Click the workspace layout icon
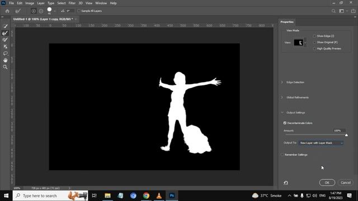 click(341, 11)
